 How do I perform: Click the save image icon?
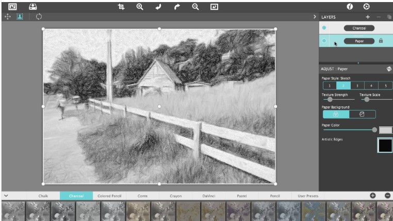(33, 7)
